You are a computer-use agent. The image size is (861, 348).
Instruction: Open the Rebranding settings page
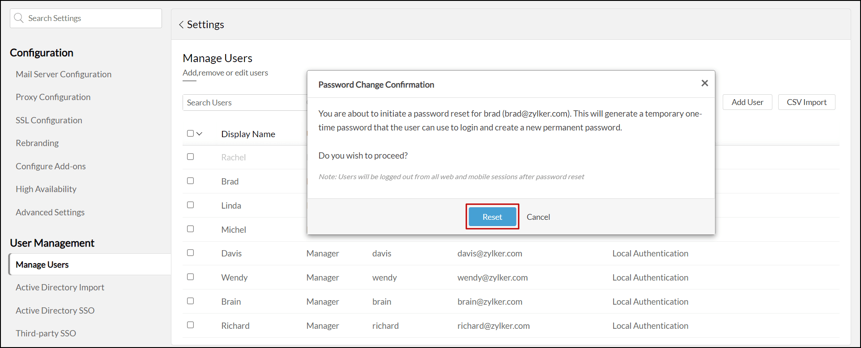(x=37, y=143)
